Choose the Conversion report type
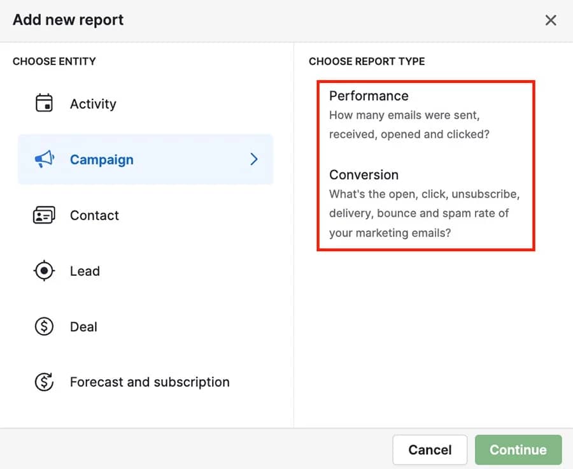The height and width of the screenshot is (469, 573). (x=364, y=175)
